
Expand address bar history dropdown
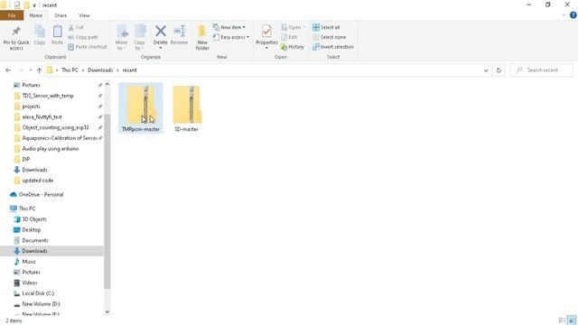[x=486, y=70]
